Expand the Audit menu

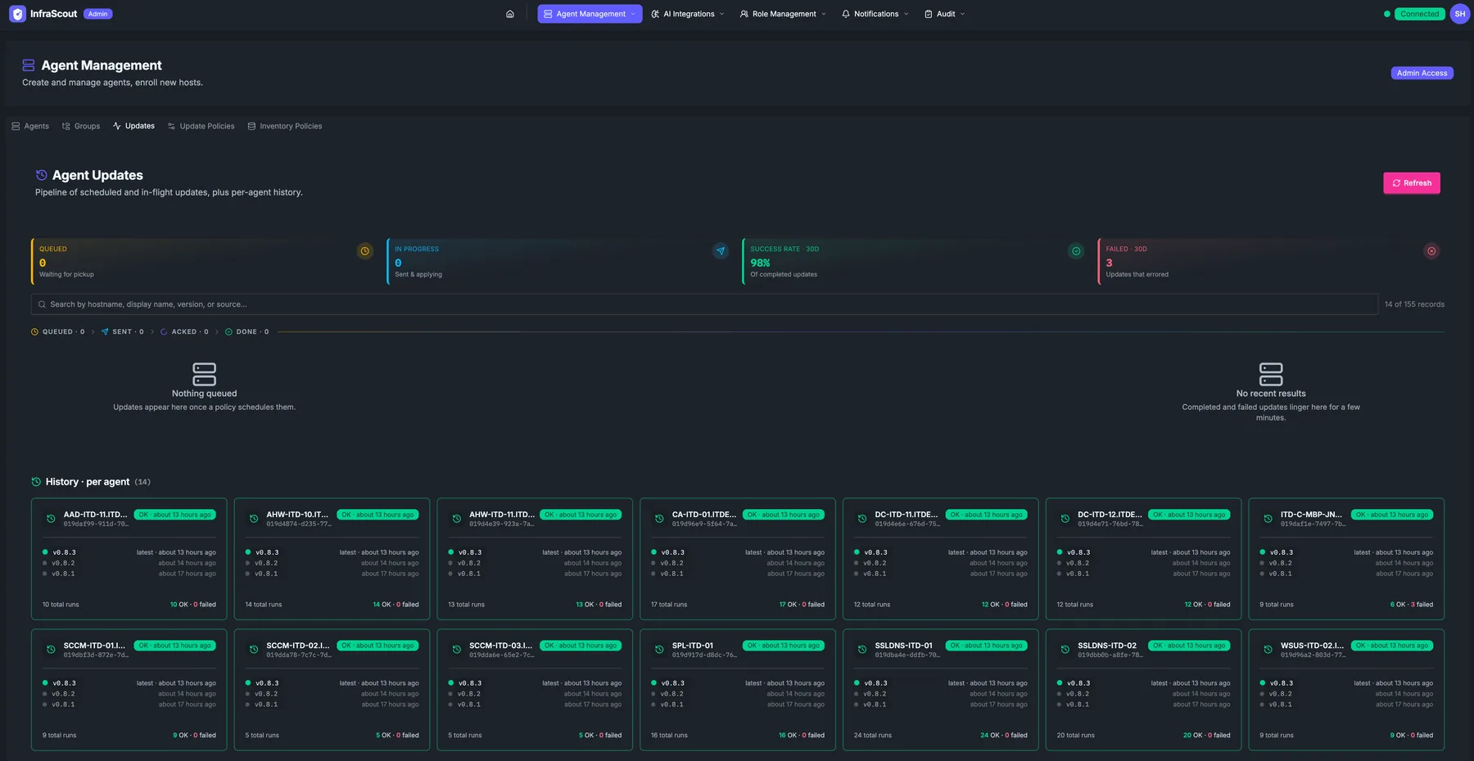(x=945, y=14)
